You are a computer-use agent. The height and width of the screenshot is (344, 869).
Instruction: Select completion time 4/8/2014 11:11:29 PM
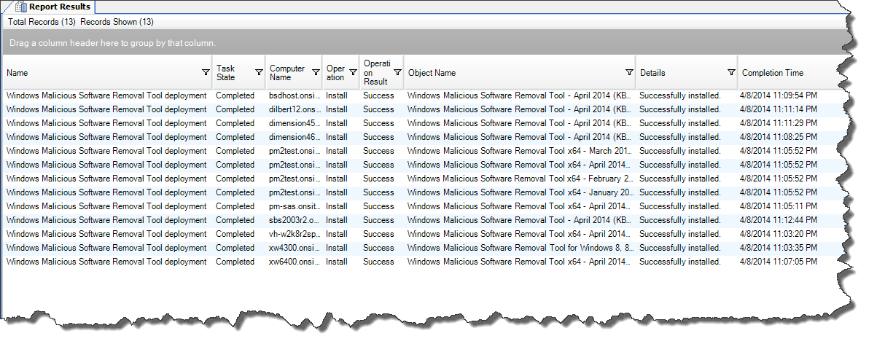[778, 123]
